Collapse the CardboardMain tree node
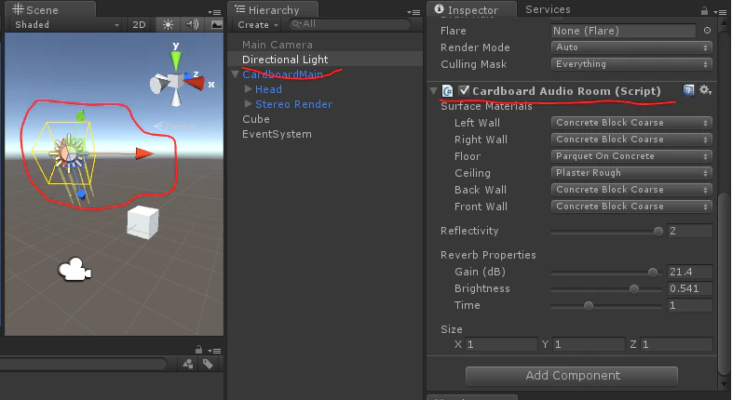Screen dimensions: 732x400 pyautogui.click(x=235, y=74)
